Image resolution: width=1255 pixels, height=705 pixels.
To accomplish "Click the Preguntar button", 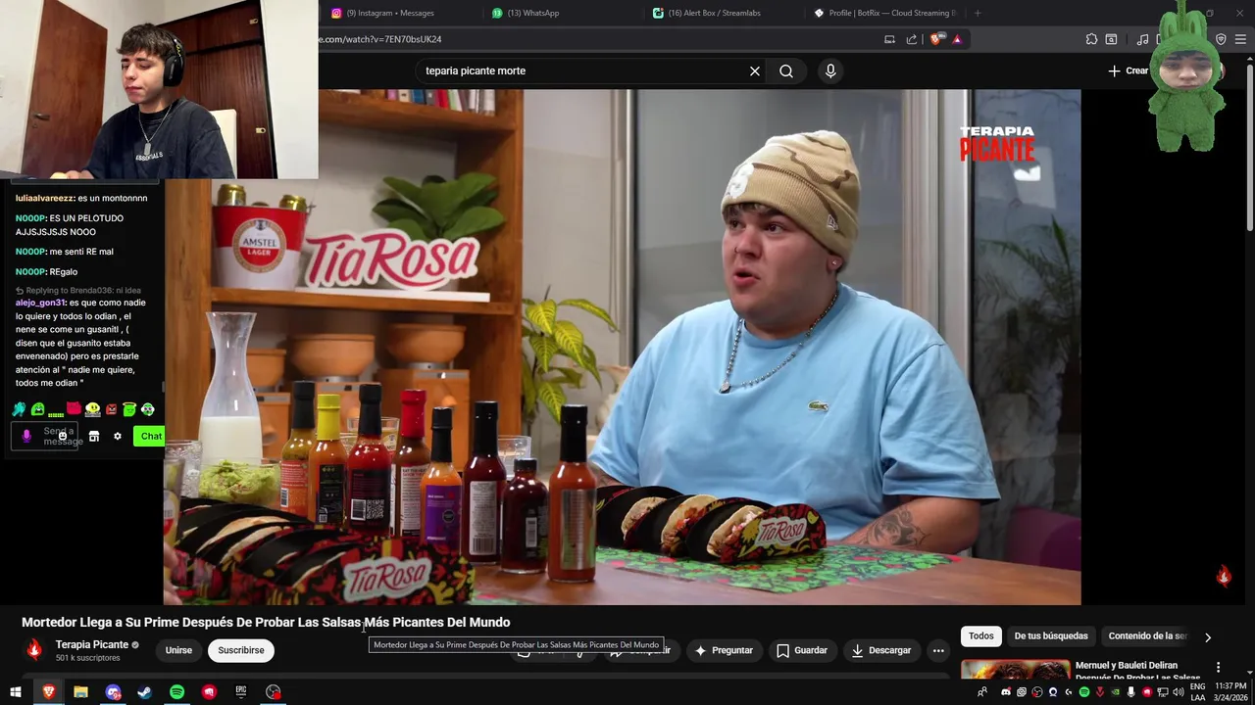I will point(724,650).
